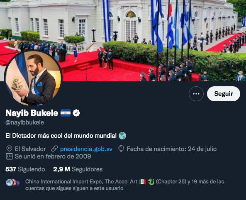The width and height of the screenshot is (246, 200).
Task: Click the birthday balloon icon
Action: pyautogui.click(x=121, y=149)
